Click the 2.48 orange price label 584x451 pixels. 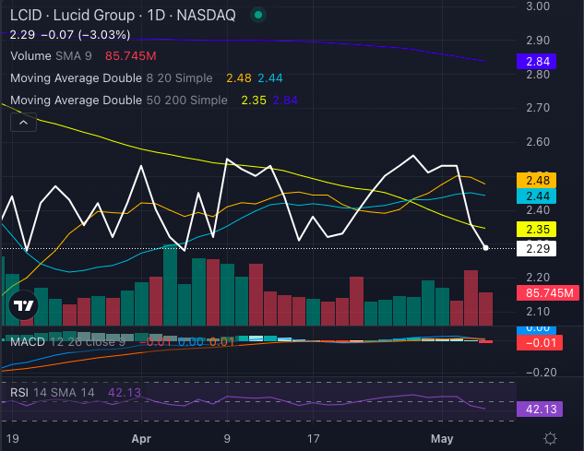tap(536, 180)
